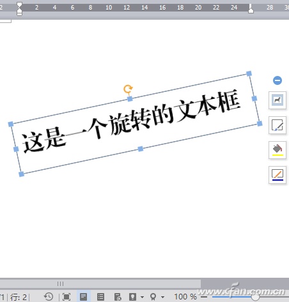
Task: Click the horizontal scrollbar thumb
Action: click(100, 283)
